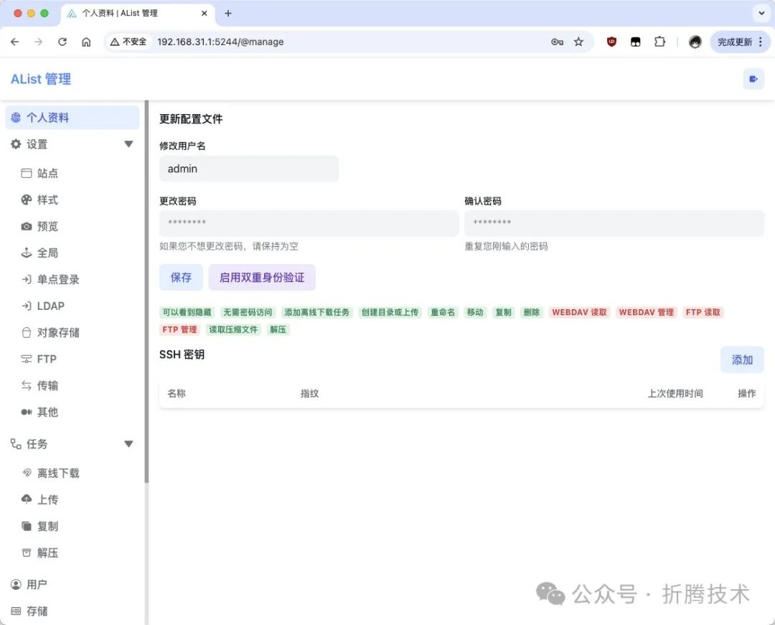Open the extensions puzzle icon
Screen dimensions: 775x625
click(659, 42)
